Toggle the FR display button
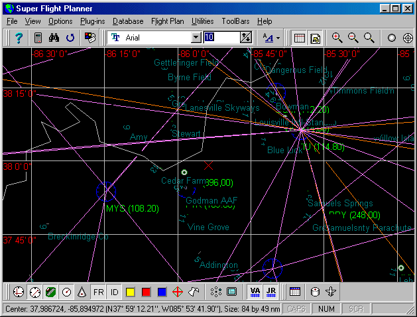Image resolution: width=417 pixels, height=317 pixels. 99,292
